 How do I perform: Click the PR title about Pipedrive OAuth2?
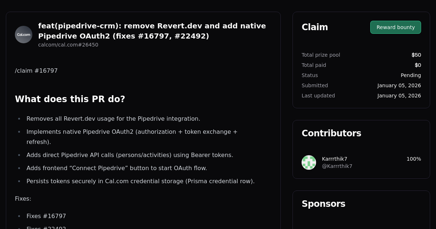(152, 31)
